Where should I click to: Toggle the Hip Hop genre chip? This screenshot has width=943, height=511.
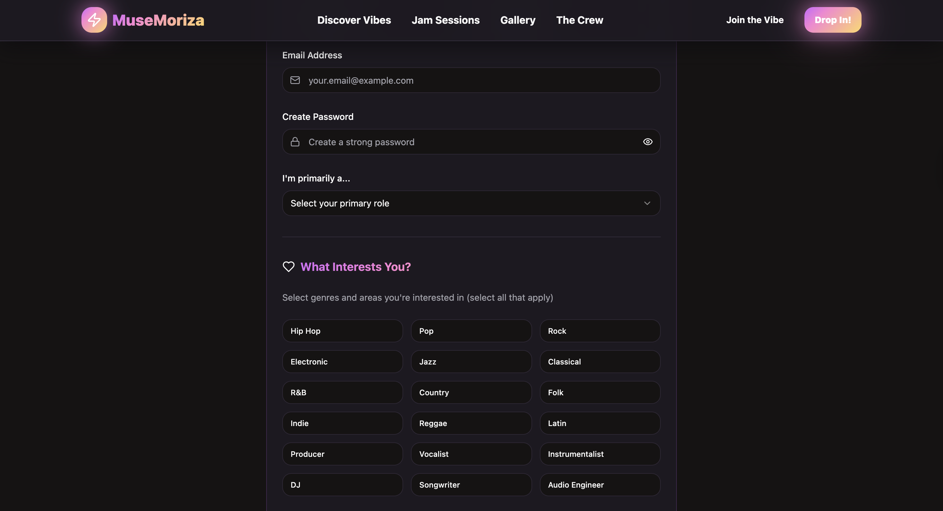click(342, 331)
